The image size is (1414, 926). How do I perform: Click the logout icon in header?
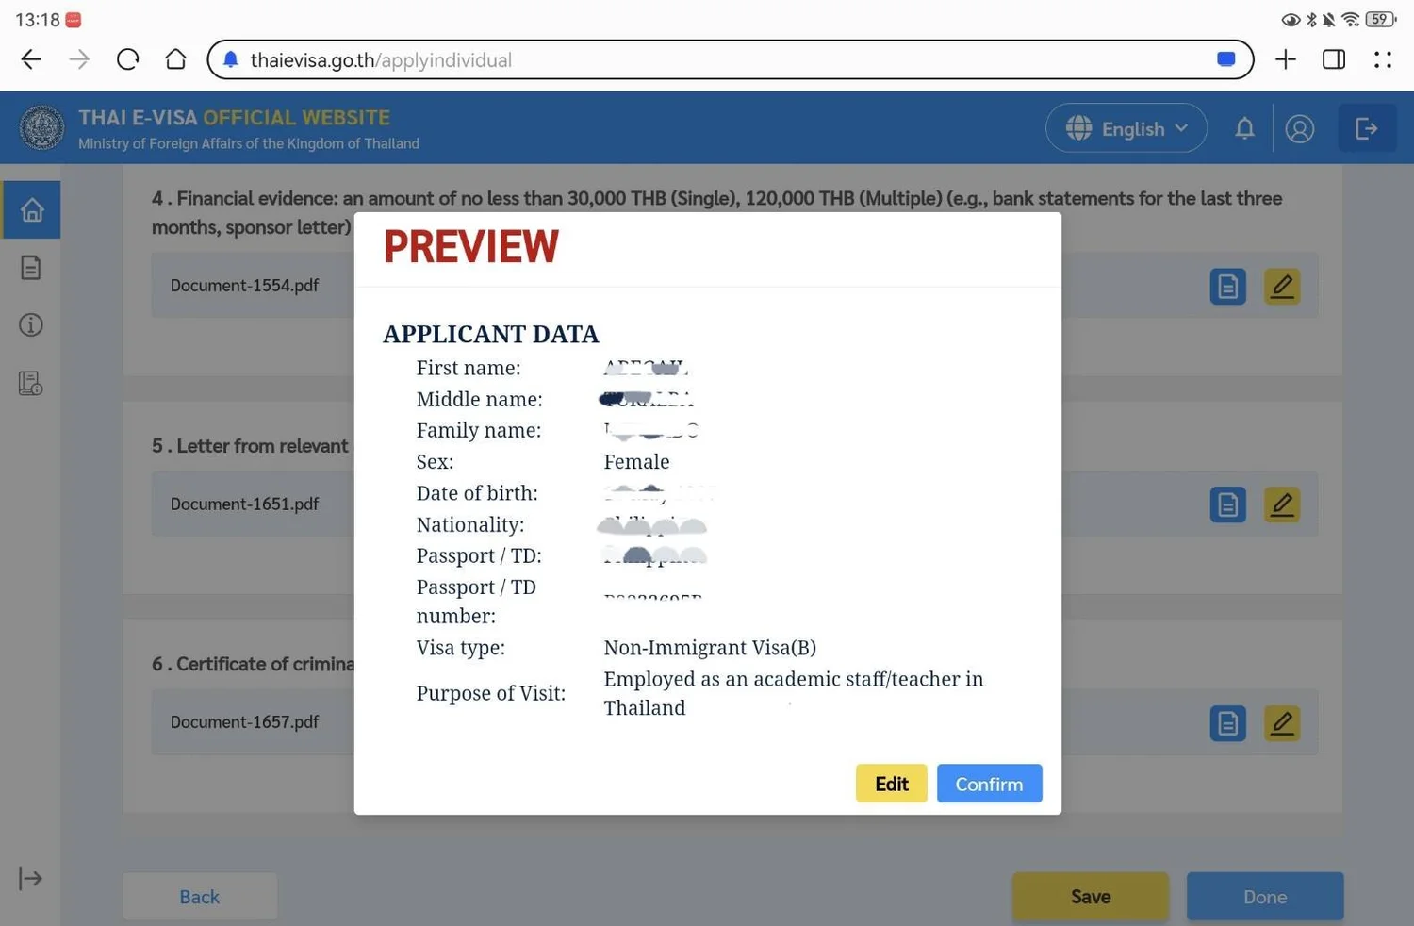pyautogui.click(x=1367, y=128)
